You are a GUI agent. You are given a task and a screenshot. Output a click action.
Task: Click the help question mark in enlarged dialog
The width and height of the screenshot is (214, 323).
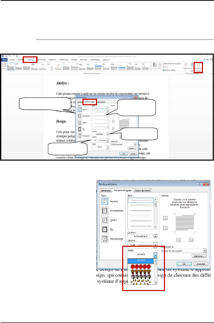coord(199,185)
